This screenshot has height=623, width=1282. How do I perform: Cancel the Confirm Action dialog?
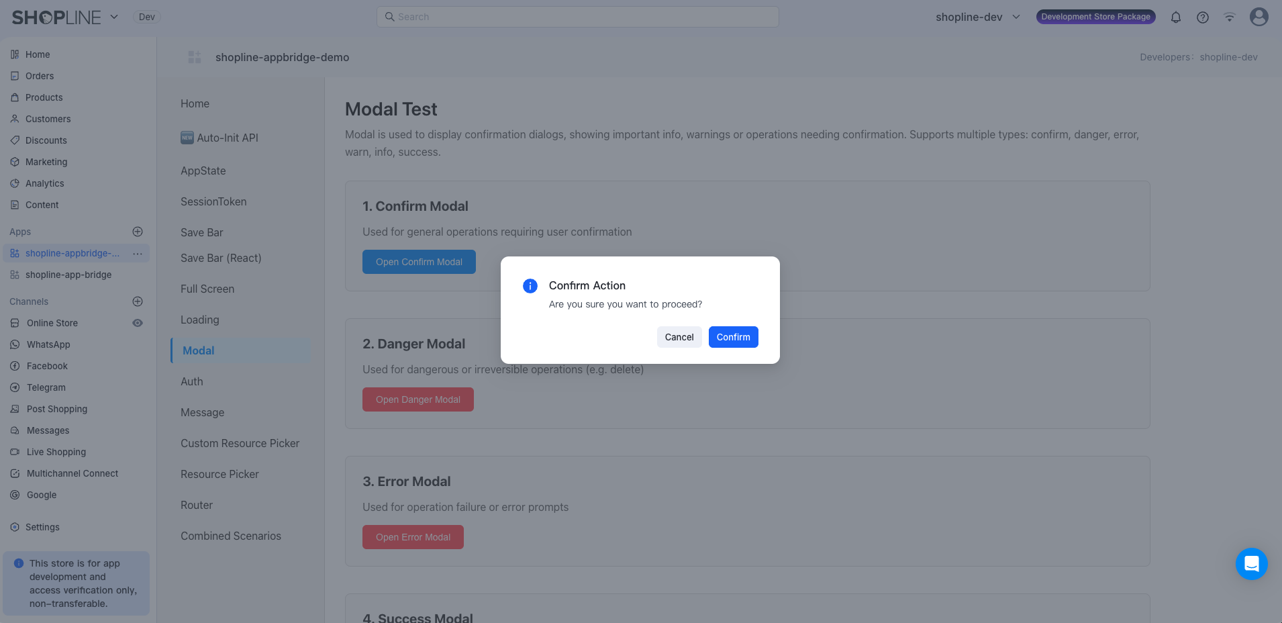[679, 337]
